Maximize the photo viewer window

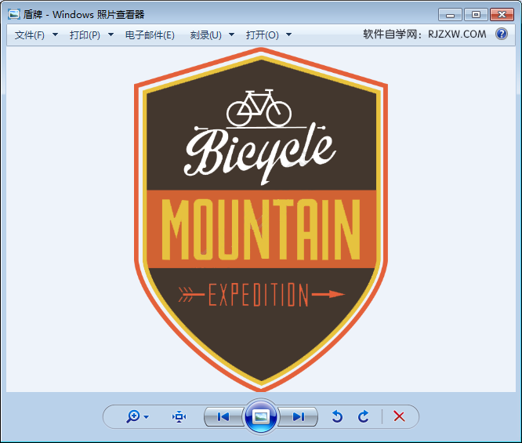[x=476, y=15]
